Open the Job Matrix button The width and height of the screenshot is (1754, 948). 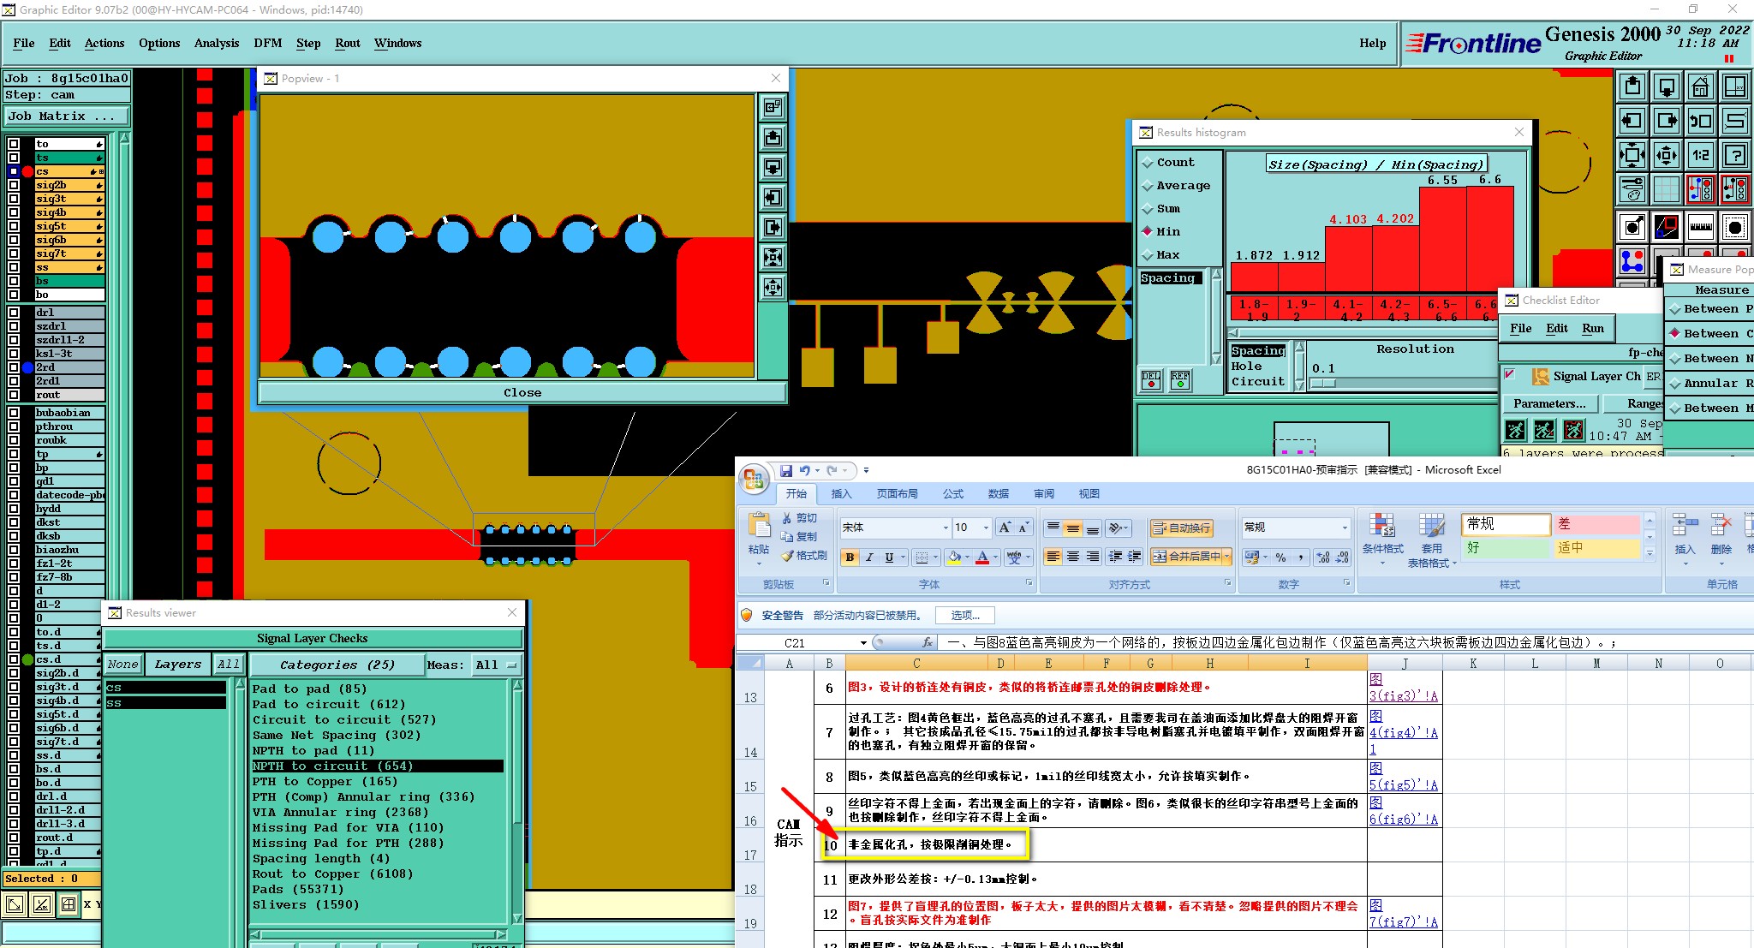tap(67, 116)
